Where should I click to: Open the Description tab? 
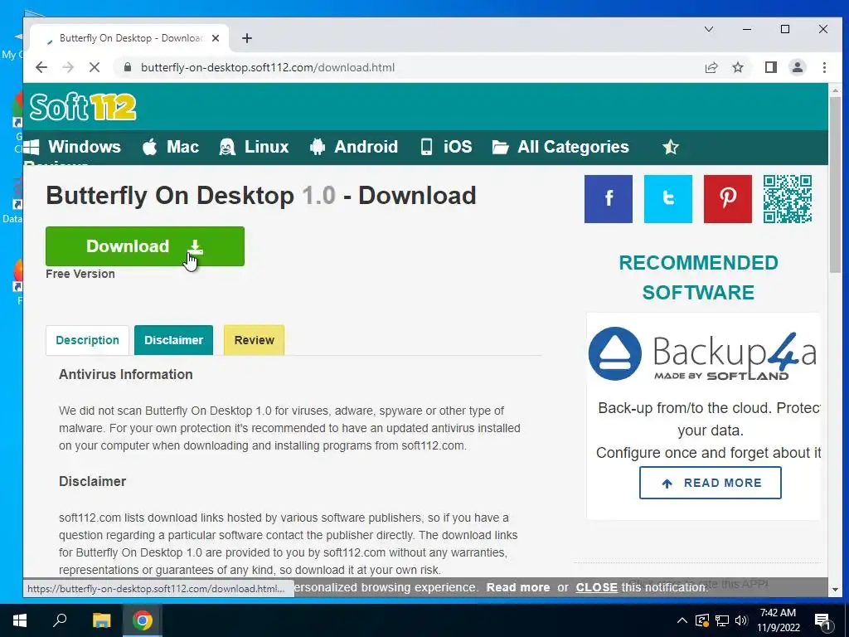coord(87,340)
